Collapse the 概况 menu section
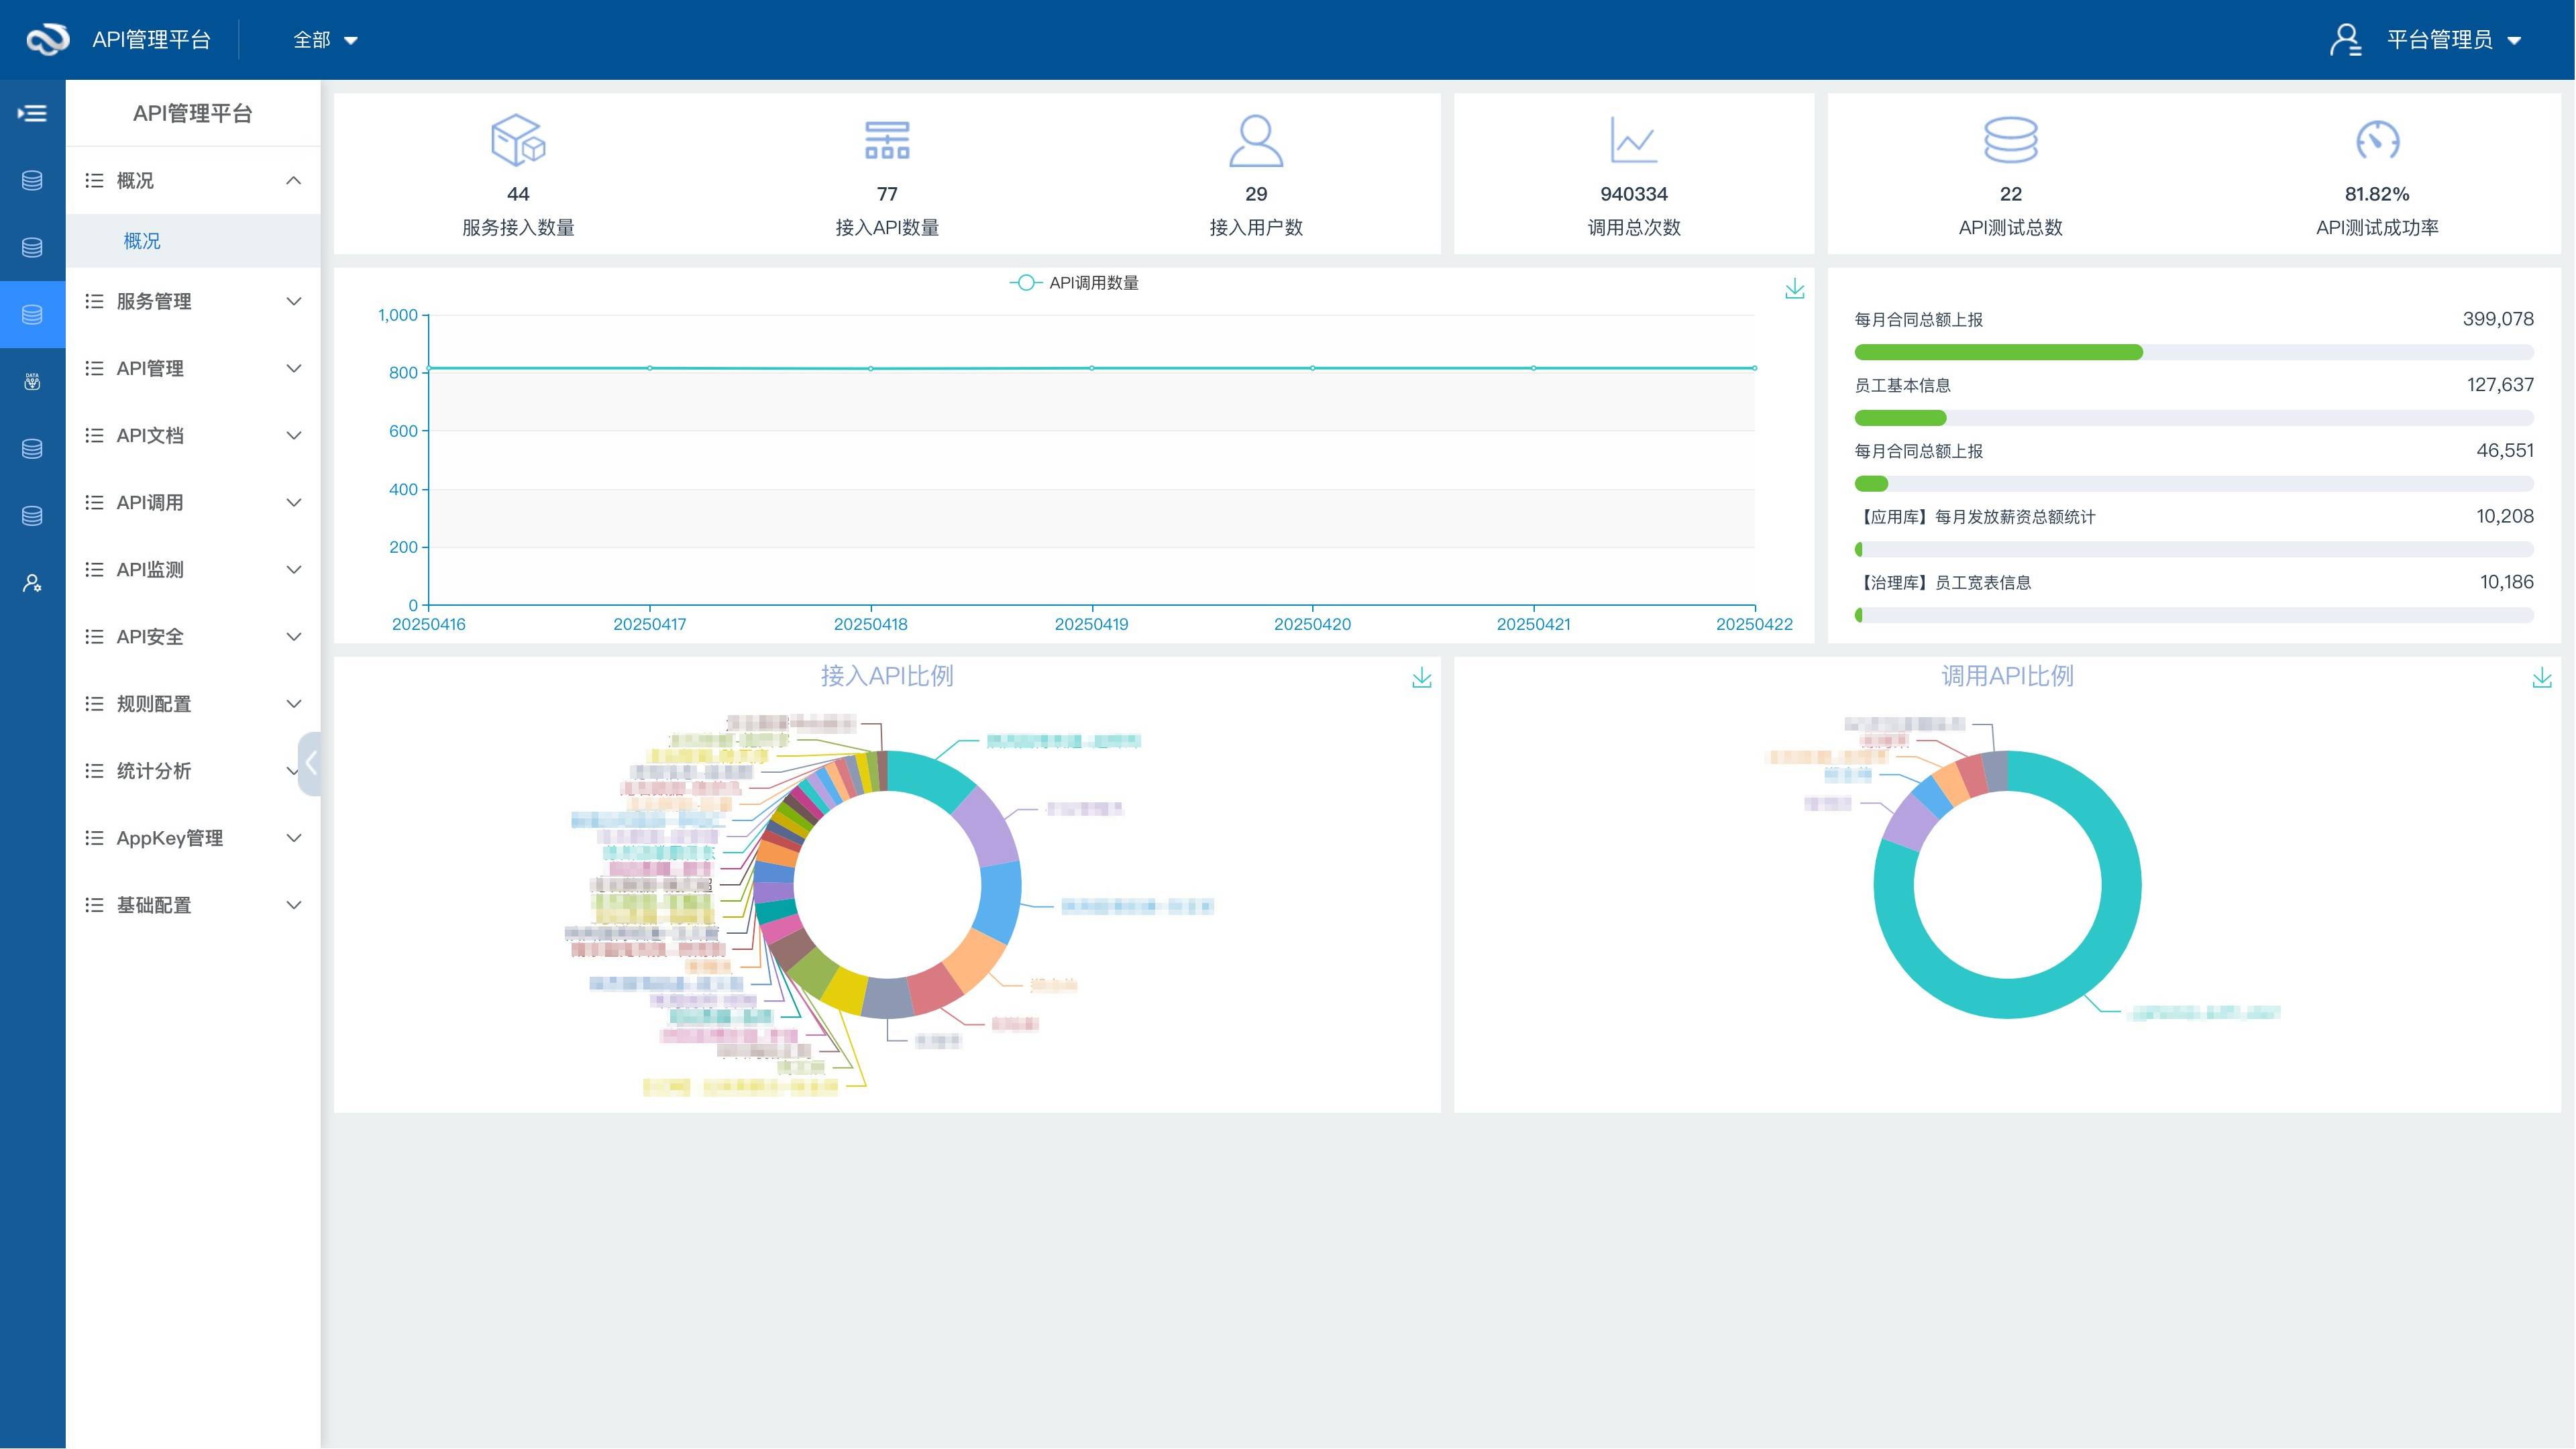The height and width of the screenshot is (1449, 2576). click(x=193, y=180)
